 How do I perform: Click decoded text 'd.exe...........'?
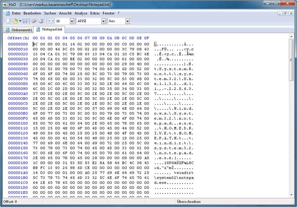pos(174,183)
